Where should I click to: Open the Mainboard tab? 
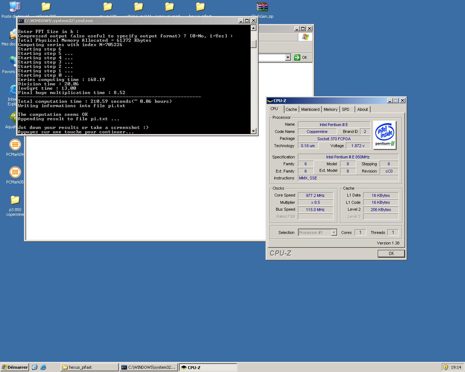point(310,109)
